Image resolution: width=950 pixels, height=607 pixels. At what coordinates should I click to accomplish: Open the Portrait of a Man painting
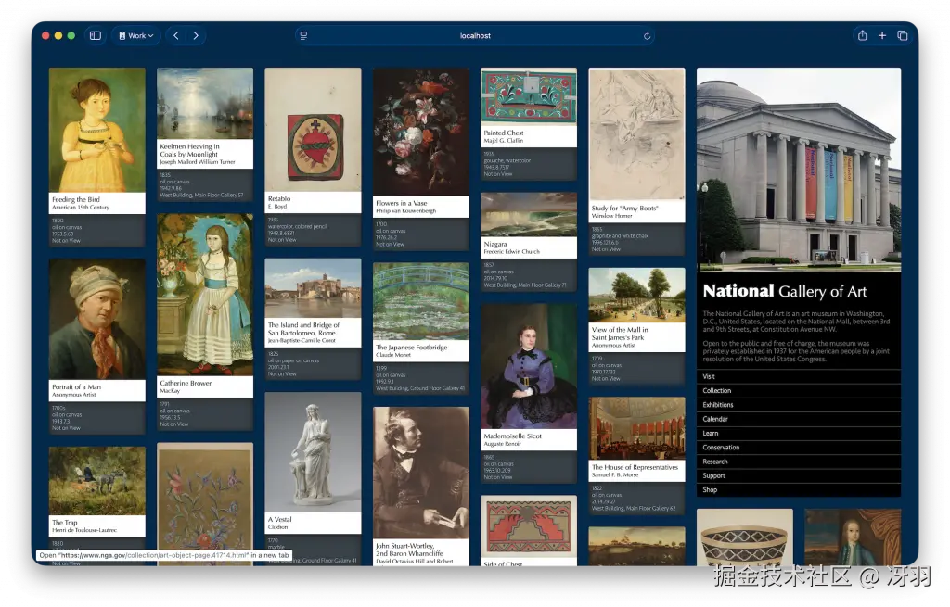(96, 319)
